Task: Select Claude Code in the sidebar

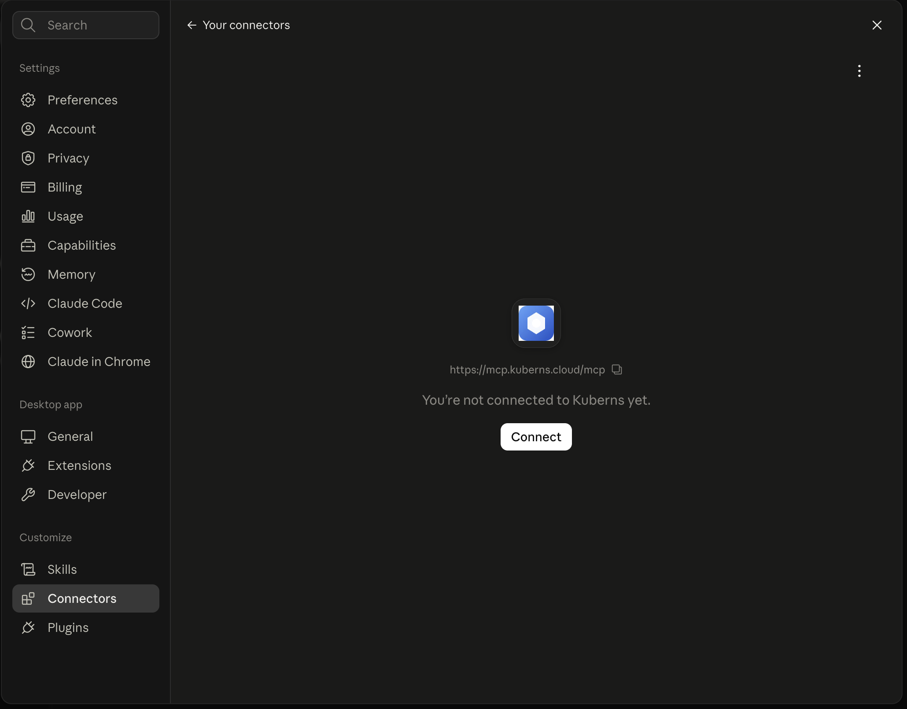Action: pyautogui.click(x=86, y=303)
